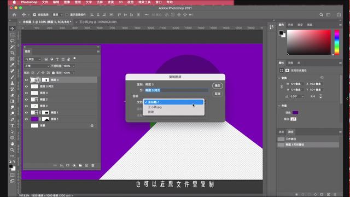Open the Photoshop menu in menu bar
350x197 pixels.
[x=29, y=2]
